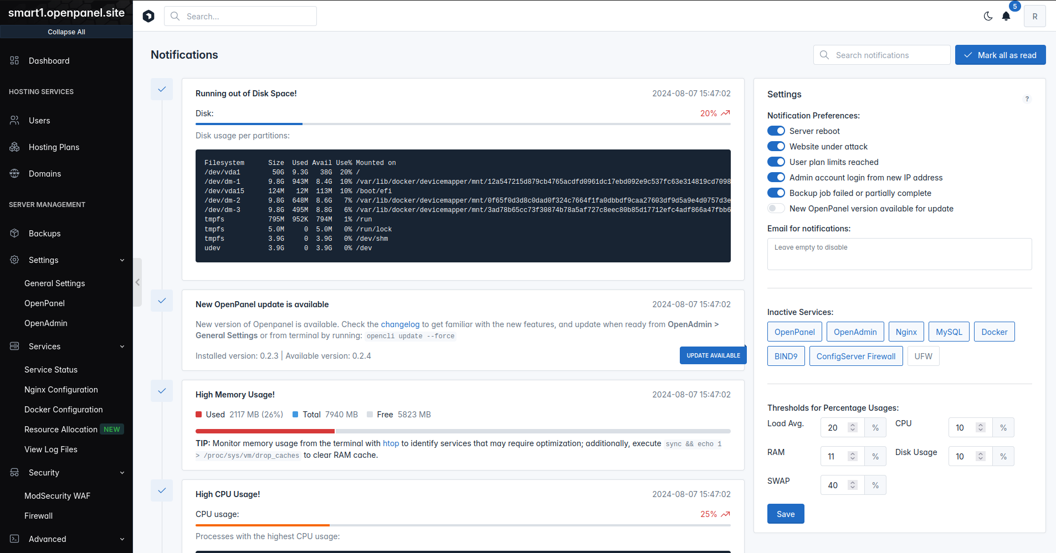
Task: Collapse the sidebar with arrow handle
Action: (137, 282)
